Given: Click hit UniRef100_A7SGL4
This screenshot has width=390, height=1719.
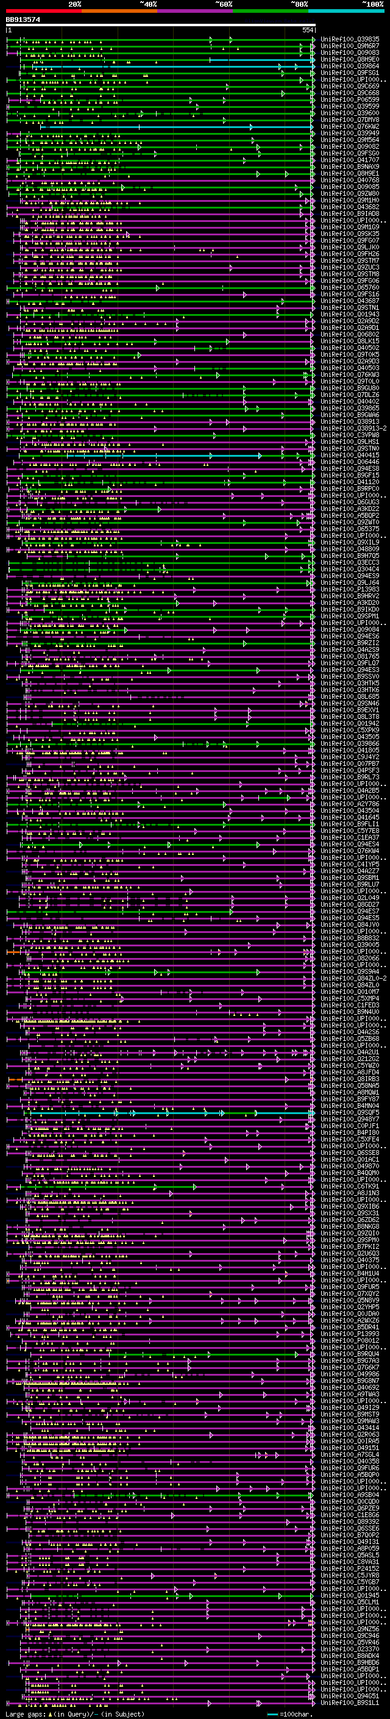Looking at the screenshot, I should tap(350, 1455).
